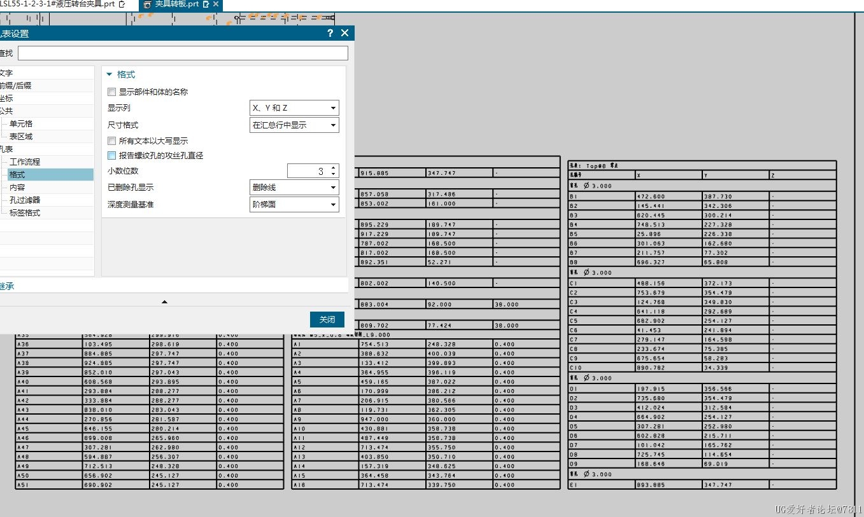
Task: Click X value 145.441 in row B2
Action: [651, 206]
